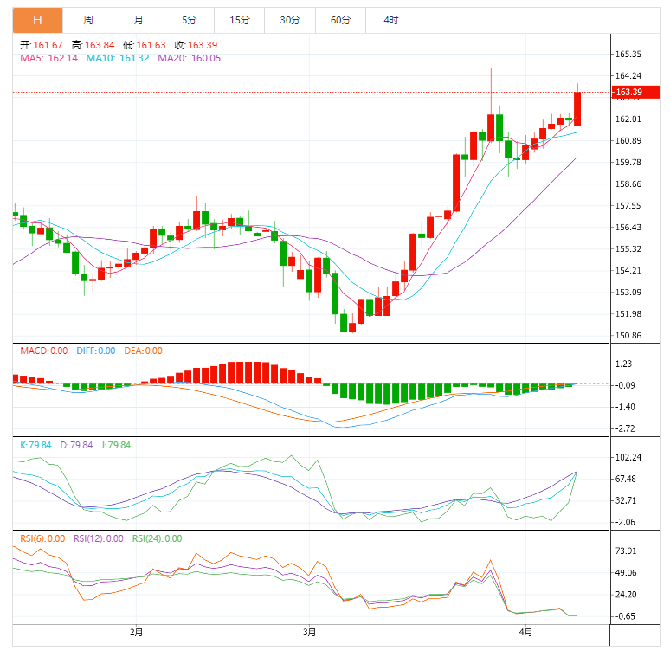Viewport: 670px width, 657px height.
Task: Click the 67.48 KDJ axis label
Action: click(x=626, y=479)
